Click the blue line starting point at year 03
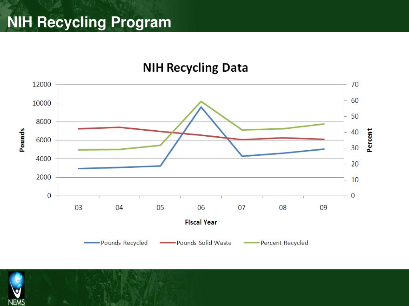The image size is (409, 306). 79,169
